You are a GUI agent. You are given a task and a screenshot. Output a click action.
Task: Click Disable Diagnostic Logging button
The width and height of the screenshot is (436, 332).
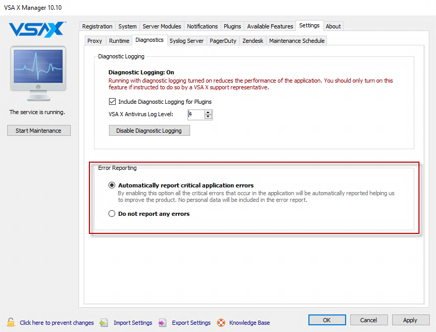(x=149, y=131)
